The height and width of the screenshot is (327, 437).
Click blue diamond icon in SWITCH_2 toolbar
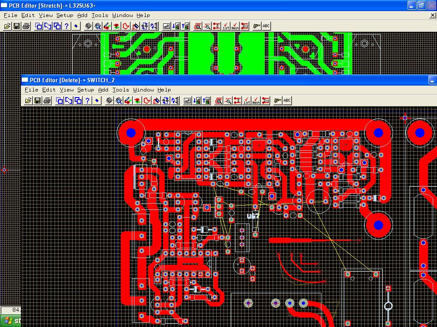point(97,100)
